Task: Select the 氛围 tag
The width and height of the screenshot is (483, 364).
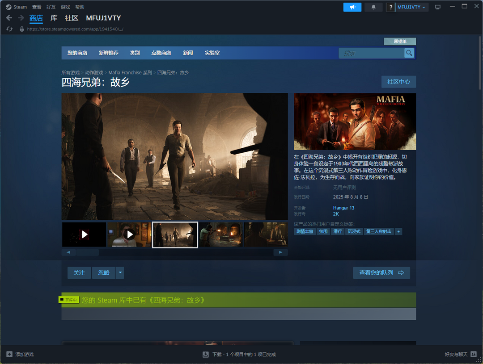Action: [x=323, y=231]
